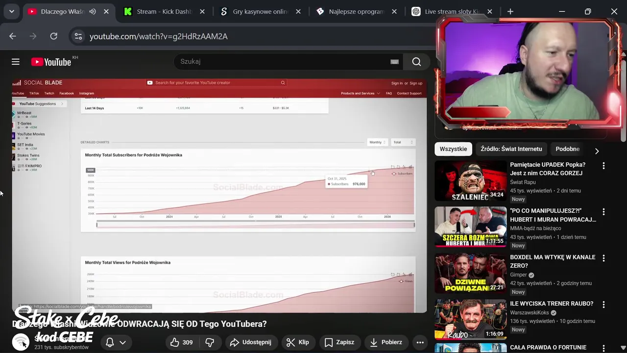Select the Twitch tab on Social Blade
Image resolution: width=627 pixels, height=353 pixels.
pos(49,93)
